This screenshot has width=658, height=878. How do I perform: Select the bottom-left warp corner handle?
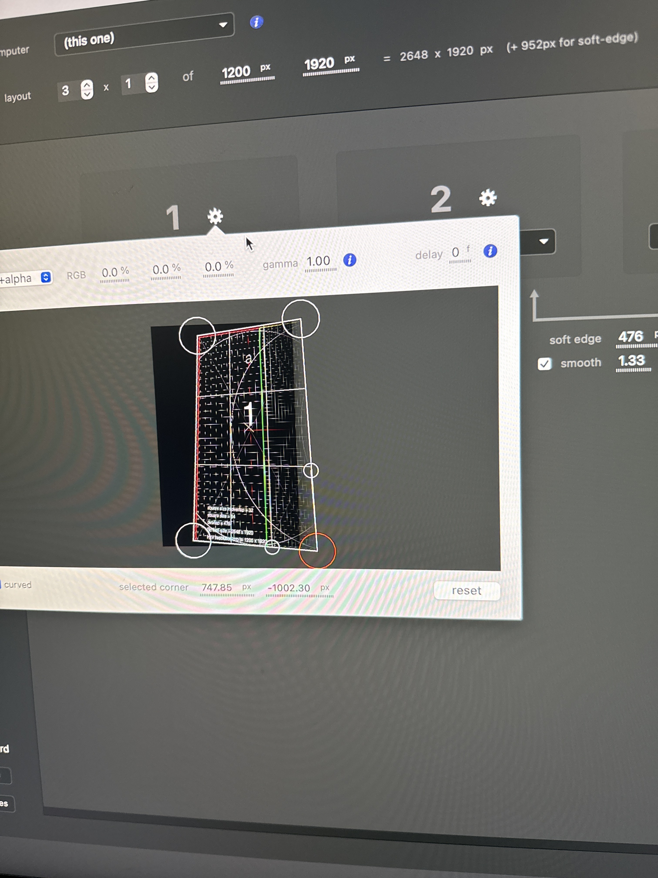tap(193, 540)
